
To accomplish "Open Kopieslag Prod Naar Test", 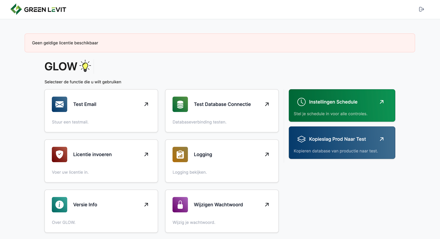I will click(342, 142).
